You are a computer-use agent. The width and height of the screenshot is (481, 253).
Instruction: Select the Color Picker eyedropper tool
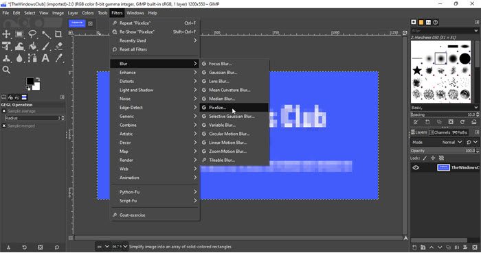(58, 58)
